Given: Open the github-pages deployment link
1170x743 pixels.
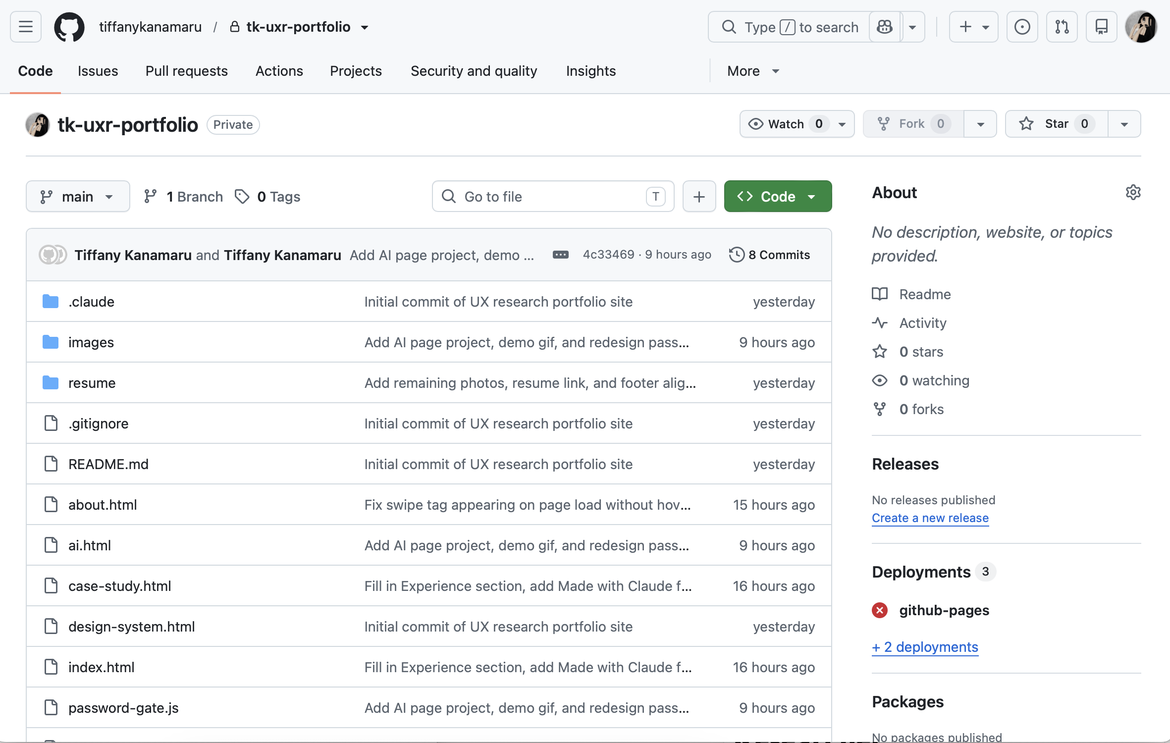Looking at the screenshot, I should (x=944, y=610).
